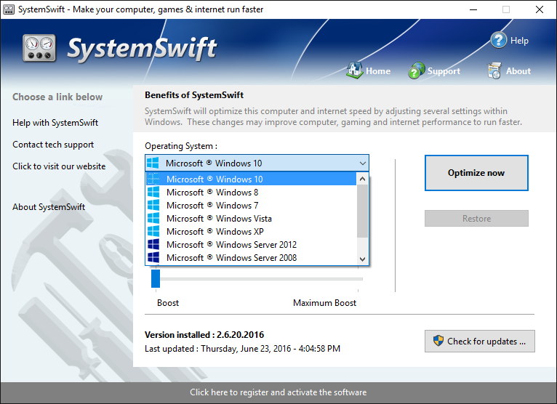
Task: Collapse the Operating System combo box arrow
Action: tap(362, 163)
